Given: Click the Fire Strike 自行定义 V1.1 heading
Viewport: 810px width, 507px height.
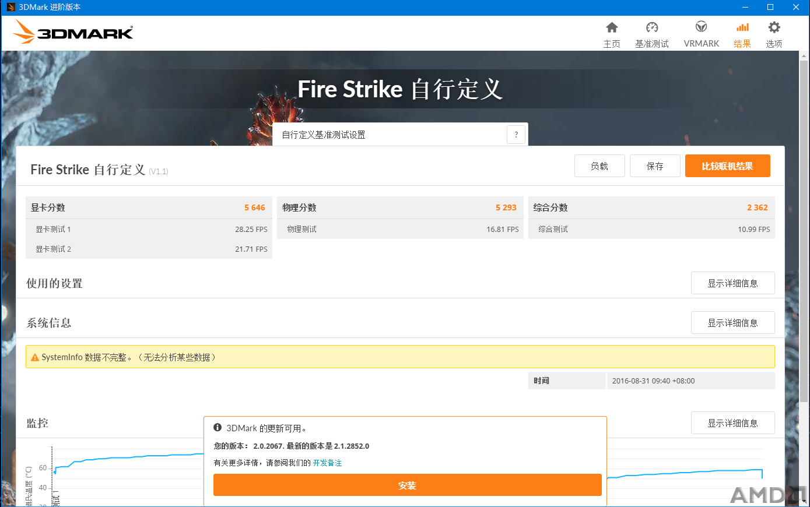Looking at the screenshot, I should click(99, 170).
